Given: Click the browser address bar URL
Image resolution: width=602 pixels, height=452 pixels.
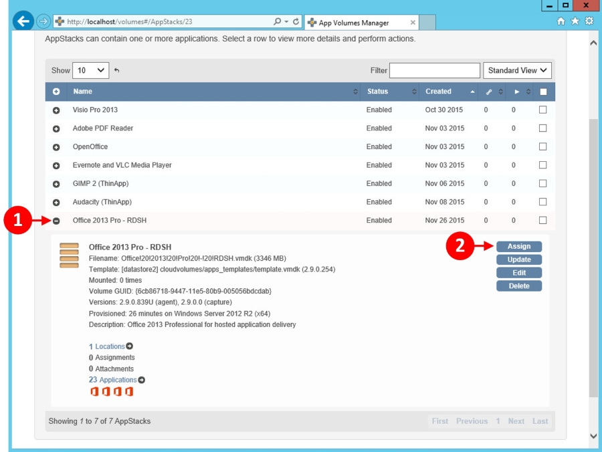Looking at the screenshot, I should coord(130,22).
